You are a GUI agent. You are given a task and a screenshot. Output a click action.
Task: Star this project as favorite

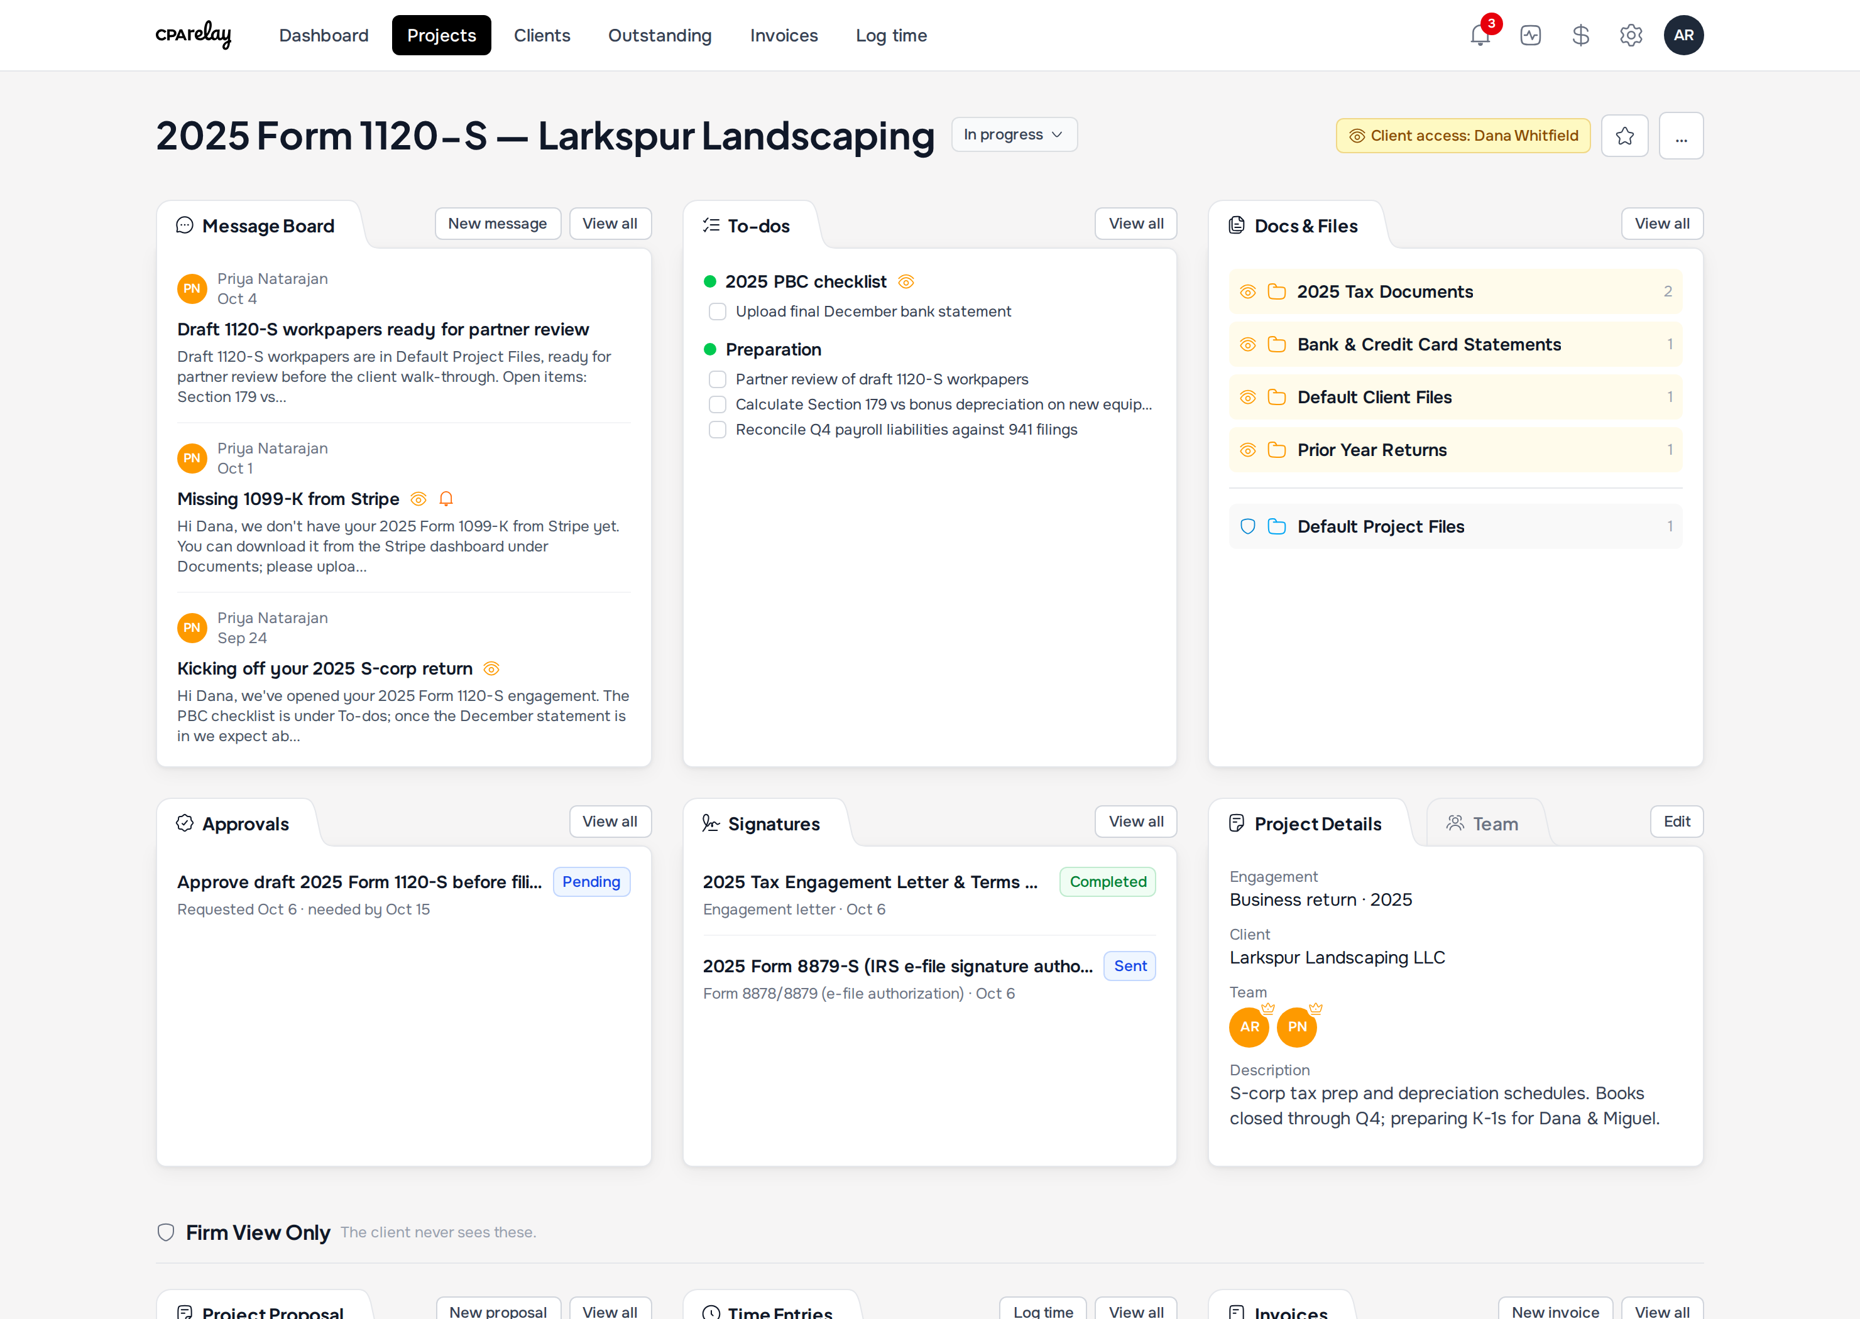(x=1624, y=136)
